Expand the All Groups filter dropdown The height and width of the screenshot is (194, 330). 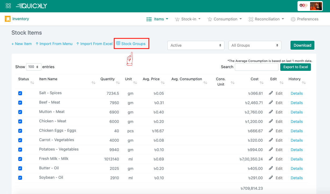254,45
